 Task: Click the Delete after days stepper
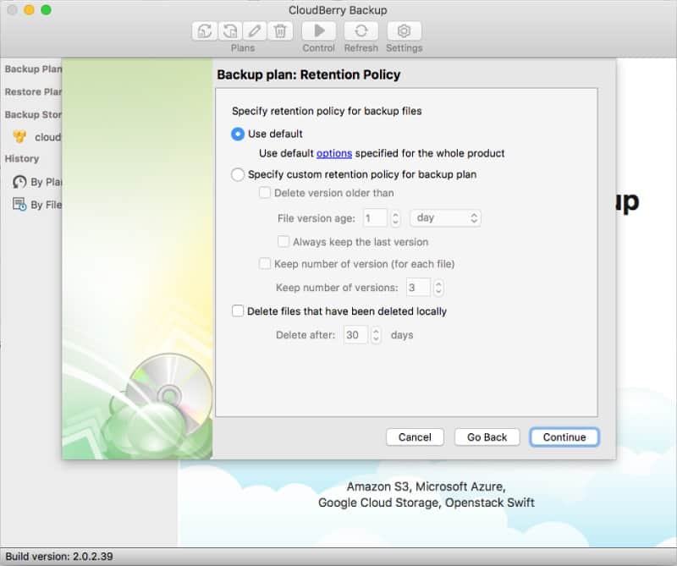(x=376, y=335)
